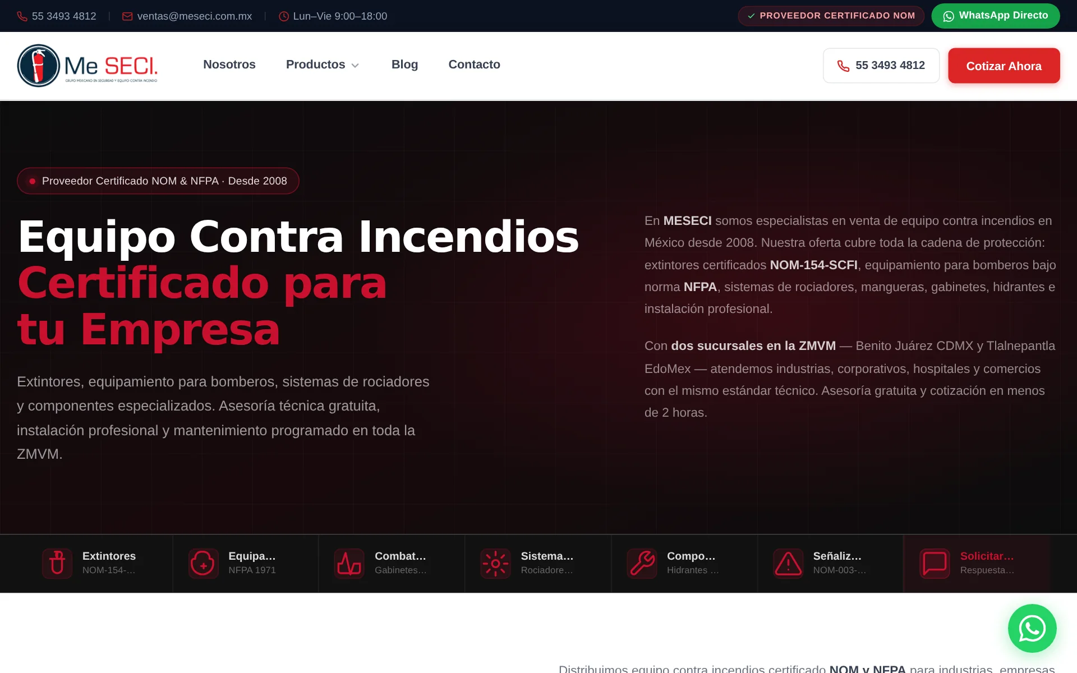1077x673 pixels.
Task: Open the Contacto menu item
Action: (474, 64)
